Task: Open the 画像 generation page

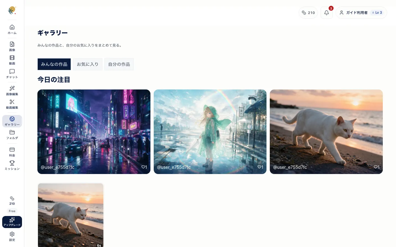Action: [12, 46]
